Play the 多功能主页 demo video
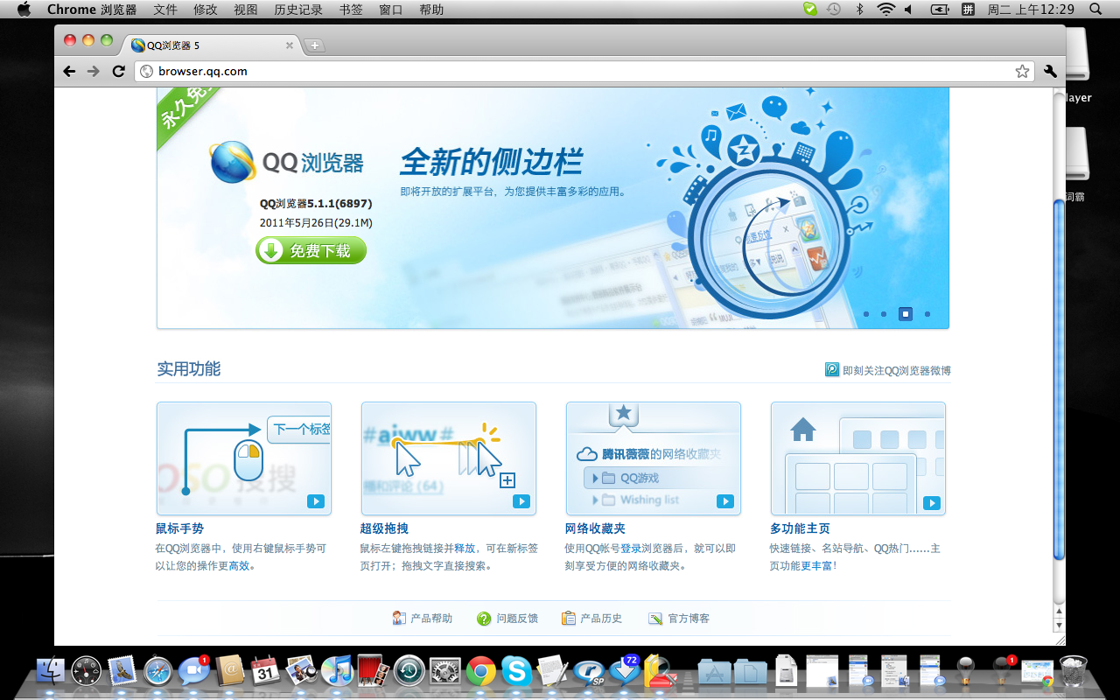Image resolution: width=1120 pixels, height=700 pixels. 932,503
